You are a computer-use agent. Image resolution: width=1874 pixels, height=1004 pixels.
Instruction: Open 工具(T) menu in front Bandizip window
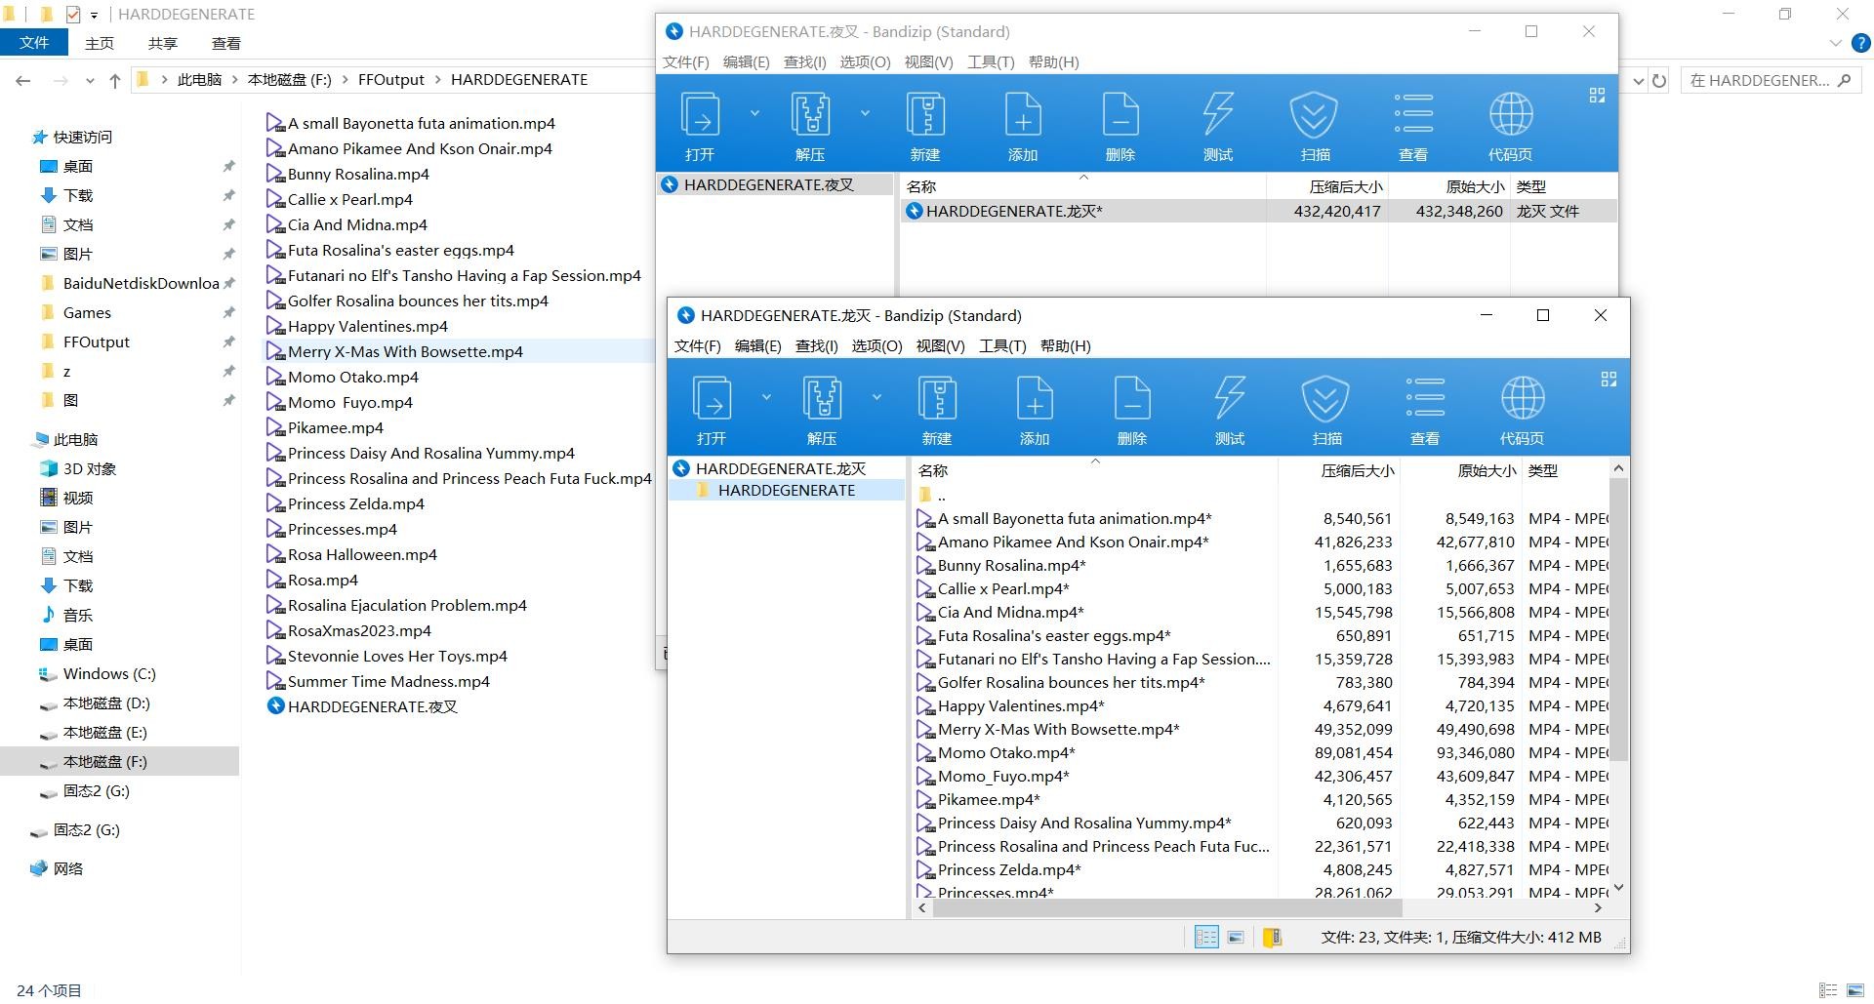1002,346
